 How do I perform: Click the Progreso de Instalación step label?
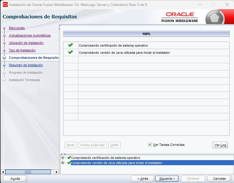26,72
